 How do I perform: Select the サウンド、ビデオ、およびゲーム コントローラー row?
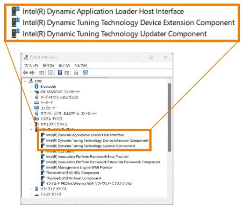(69, 113)
